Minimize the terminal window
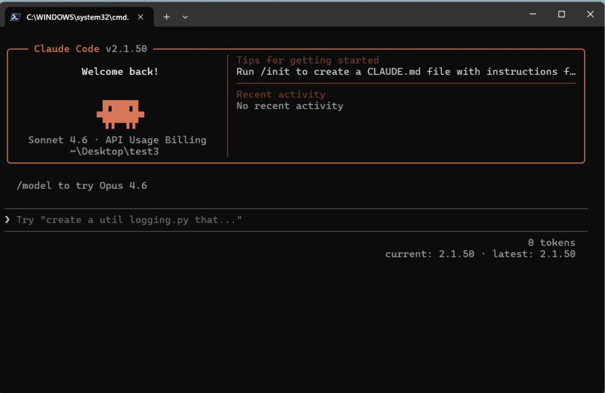This screenshot has width=605, height=393. [x=533, y=14]
